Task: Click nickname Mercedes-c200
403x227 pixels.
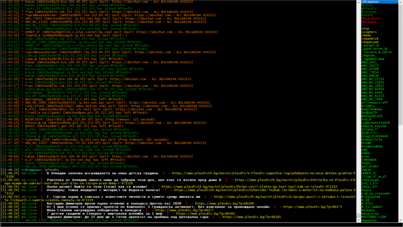Action: 374,217
